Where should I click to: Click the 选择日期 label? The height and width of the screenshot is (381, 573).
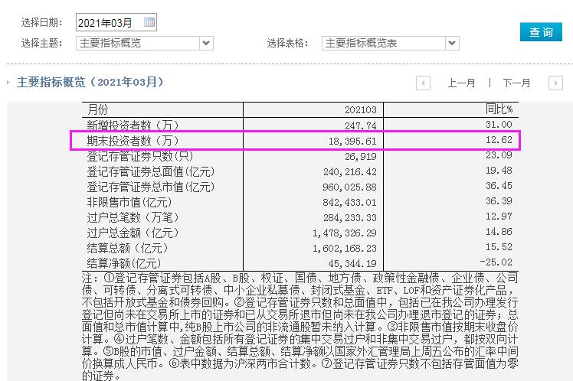point(41,23)
